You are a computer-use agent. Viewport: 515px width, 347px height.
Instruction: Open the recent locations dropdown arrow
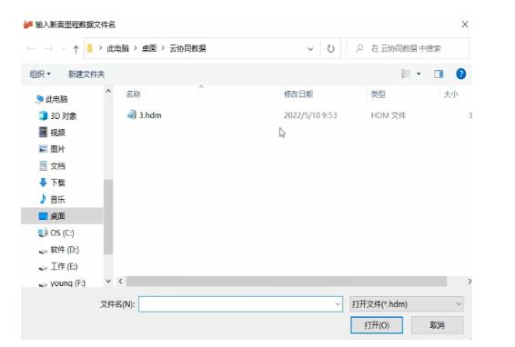(64, 49)
